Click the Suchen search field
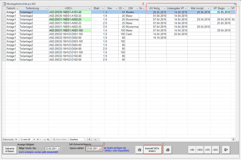 coord(77,139)
